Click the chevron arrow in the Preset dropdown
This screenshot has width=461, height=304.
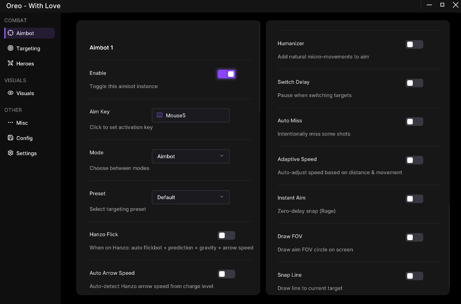222,197
